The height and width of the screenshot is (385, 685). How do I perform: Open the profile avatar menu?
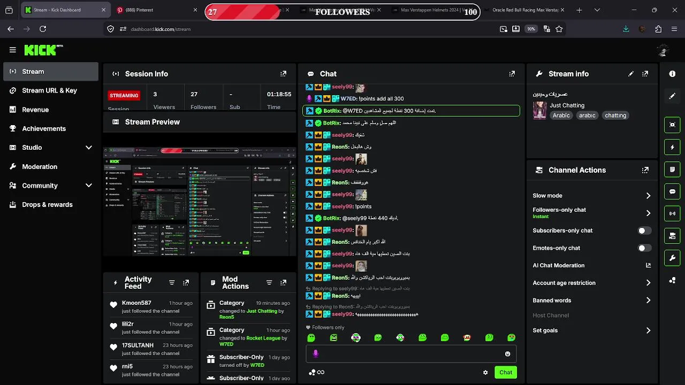point(663,50)
